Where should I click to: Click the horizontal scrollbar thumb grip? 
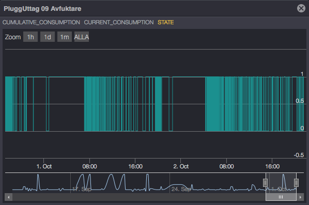[281, 197]
